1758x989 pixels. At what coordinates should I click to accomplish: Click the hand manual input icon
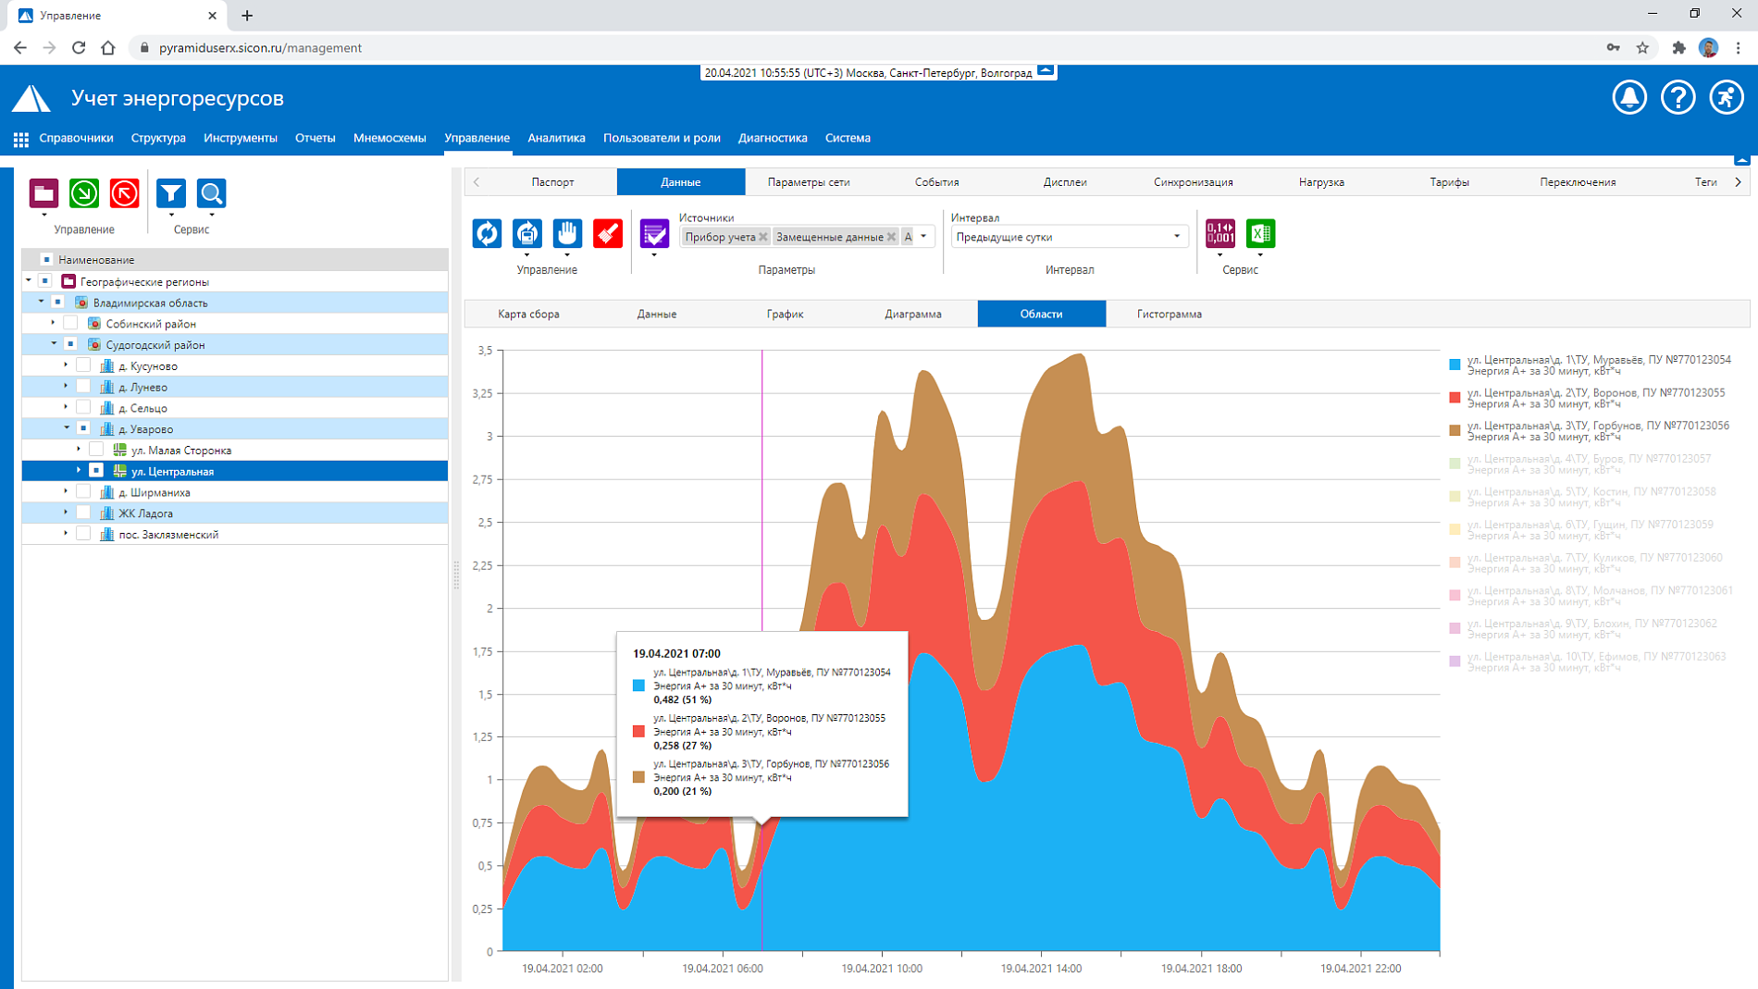click(567, 234)
